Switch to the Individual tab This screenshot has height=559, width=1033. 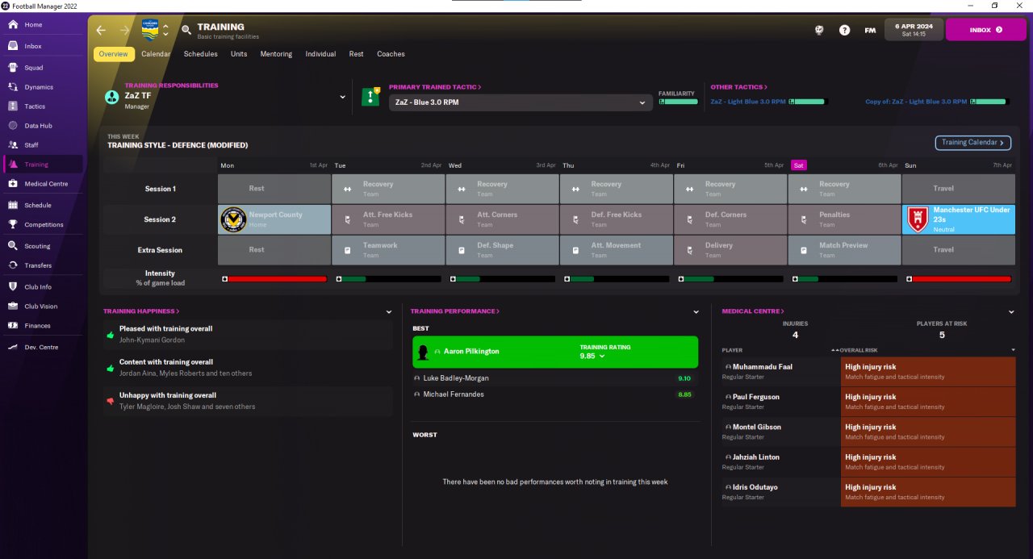pos(320,54)
